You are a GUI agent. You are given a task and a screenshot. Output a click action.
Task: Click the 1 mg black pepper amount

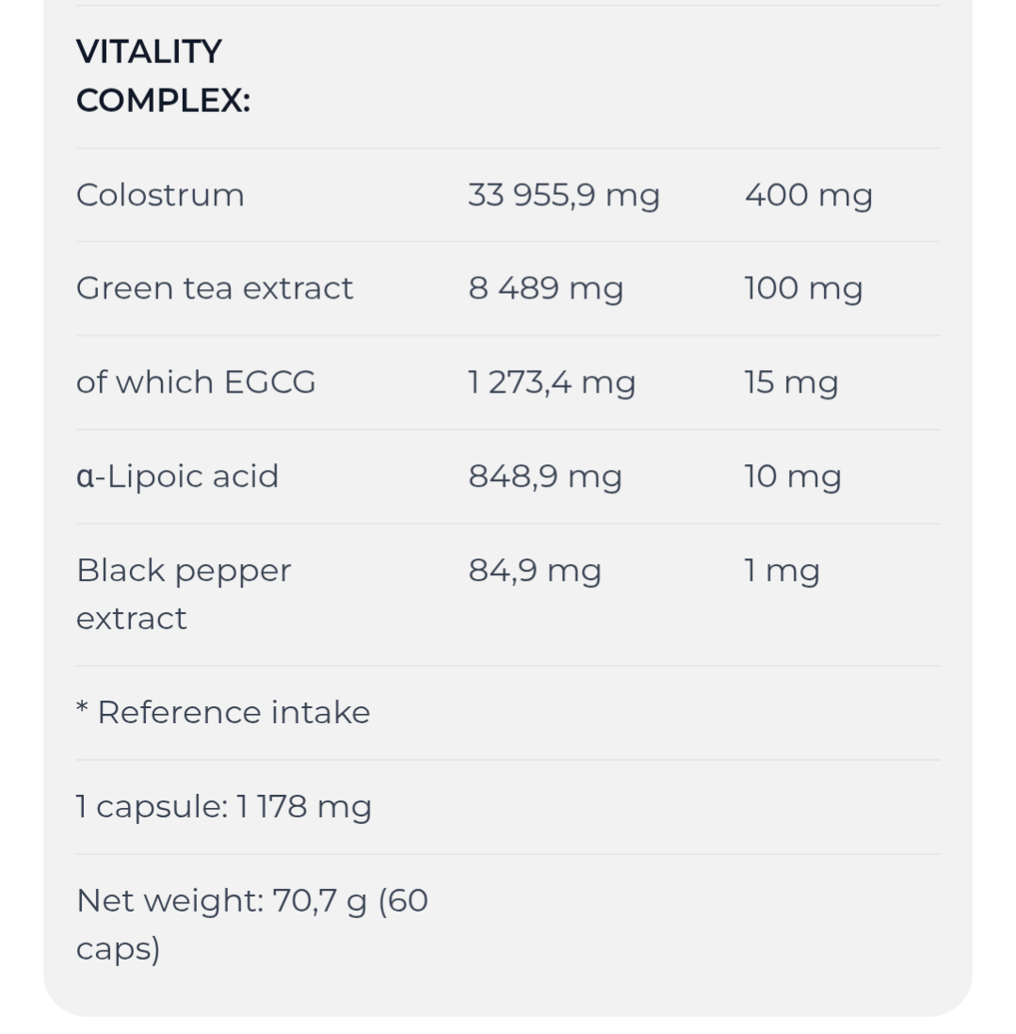pyautogui.click(x=782, y=571)
